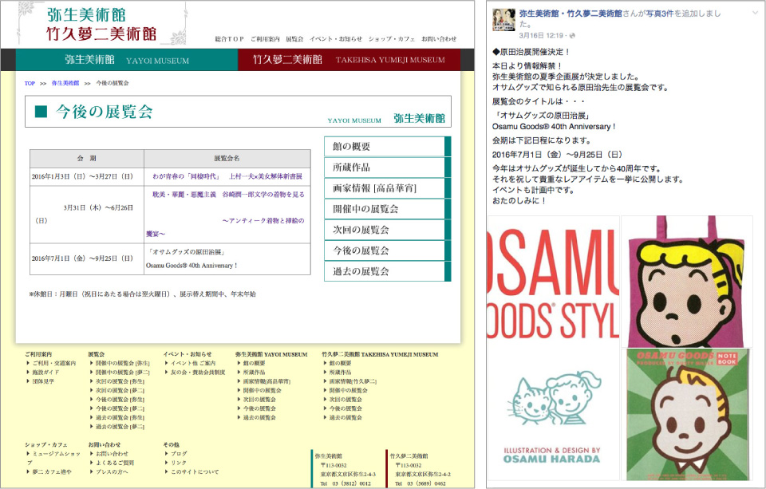The image size is (766, 489).
Task: Open footer link よくあるご質問
Action: point(115,463)
